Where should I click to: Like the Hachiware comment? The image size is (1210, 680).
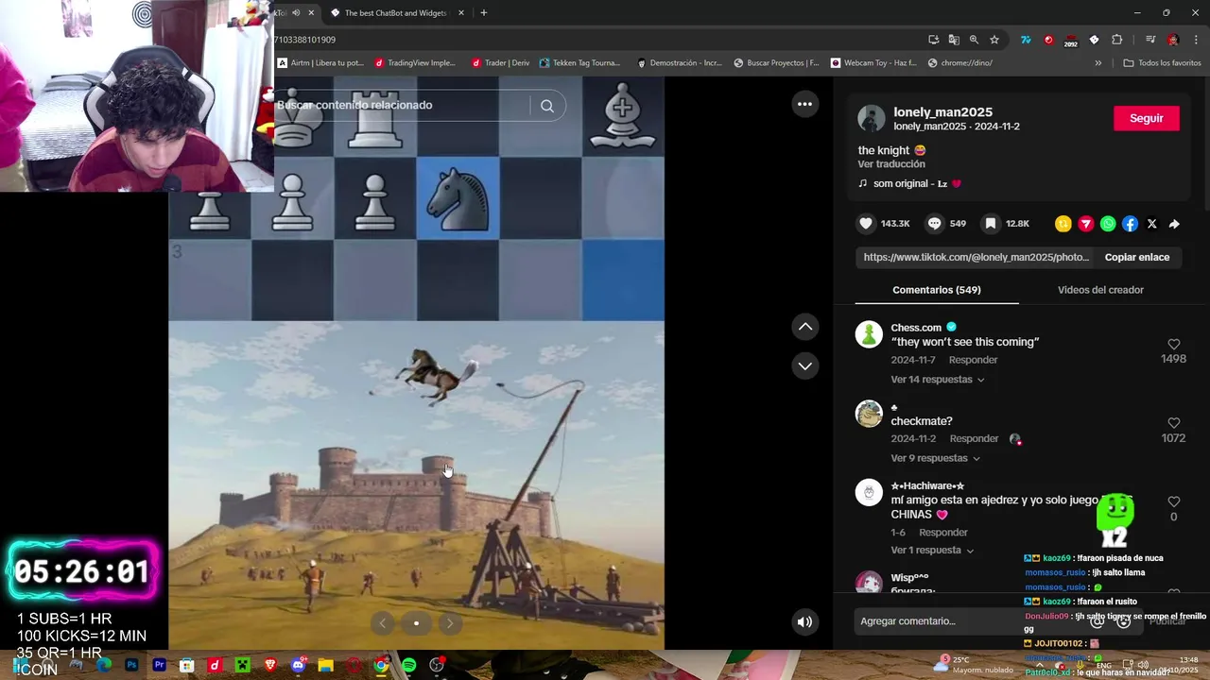click(x=1173, y=501)
